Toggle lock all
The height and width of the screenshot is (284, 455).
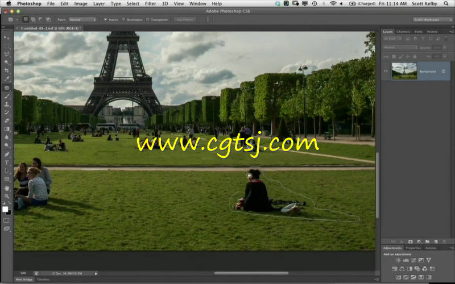tap(415, 56)
